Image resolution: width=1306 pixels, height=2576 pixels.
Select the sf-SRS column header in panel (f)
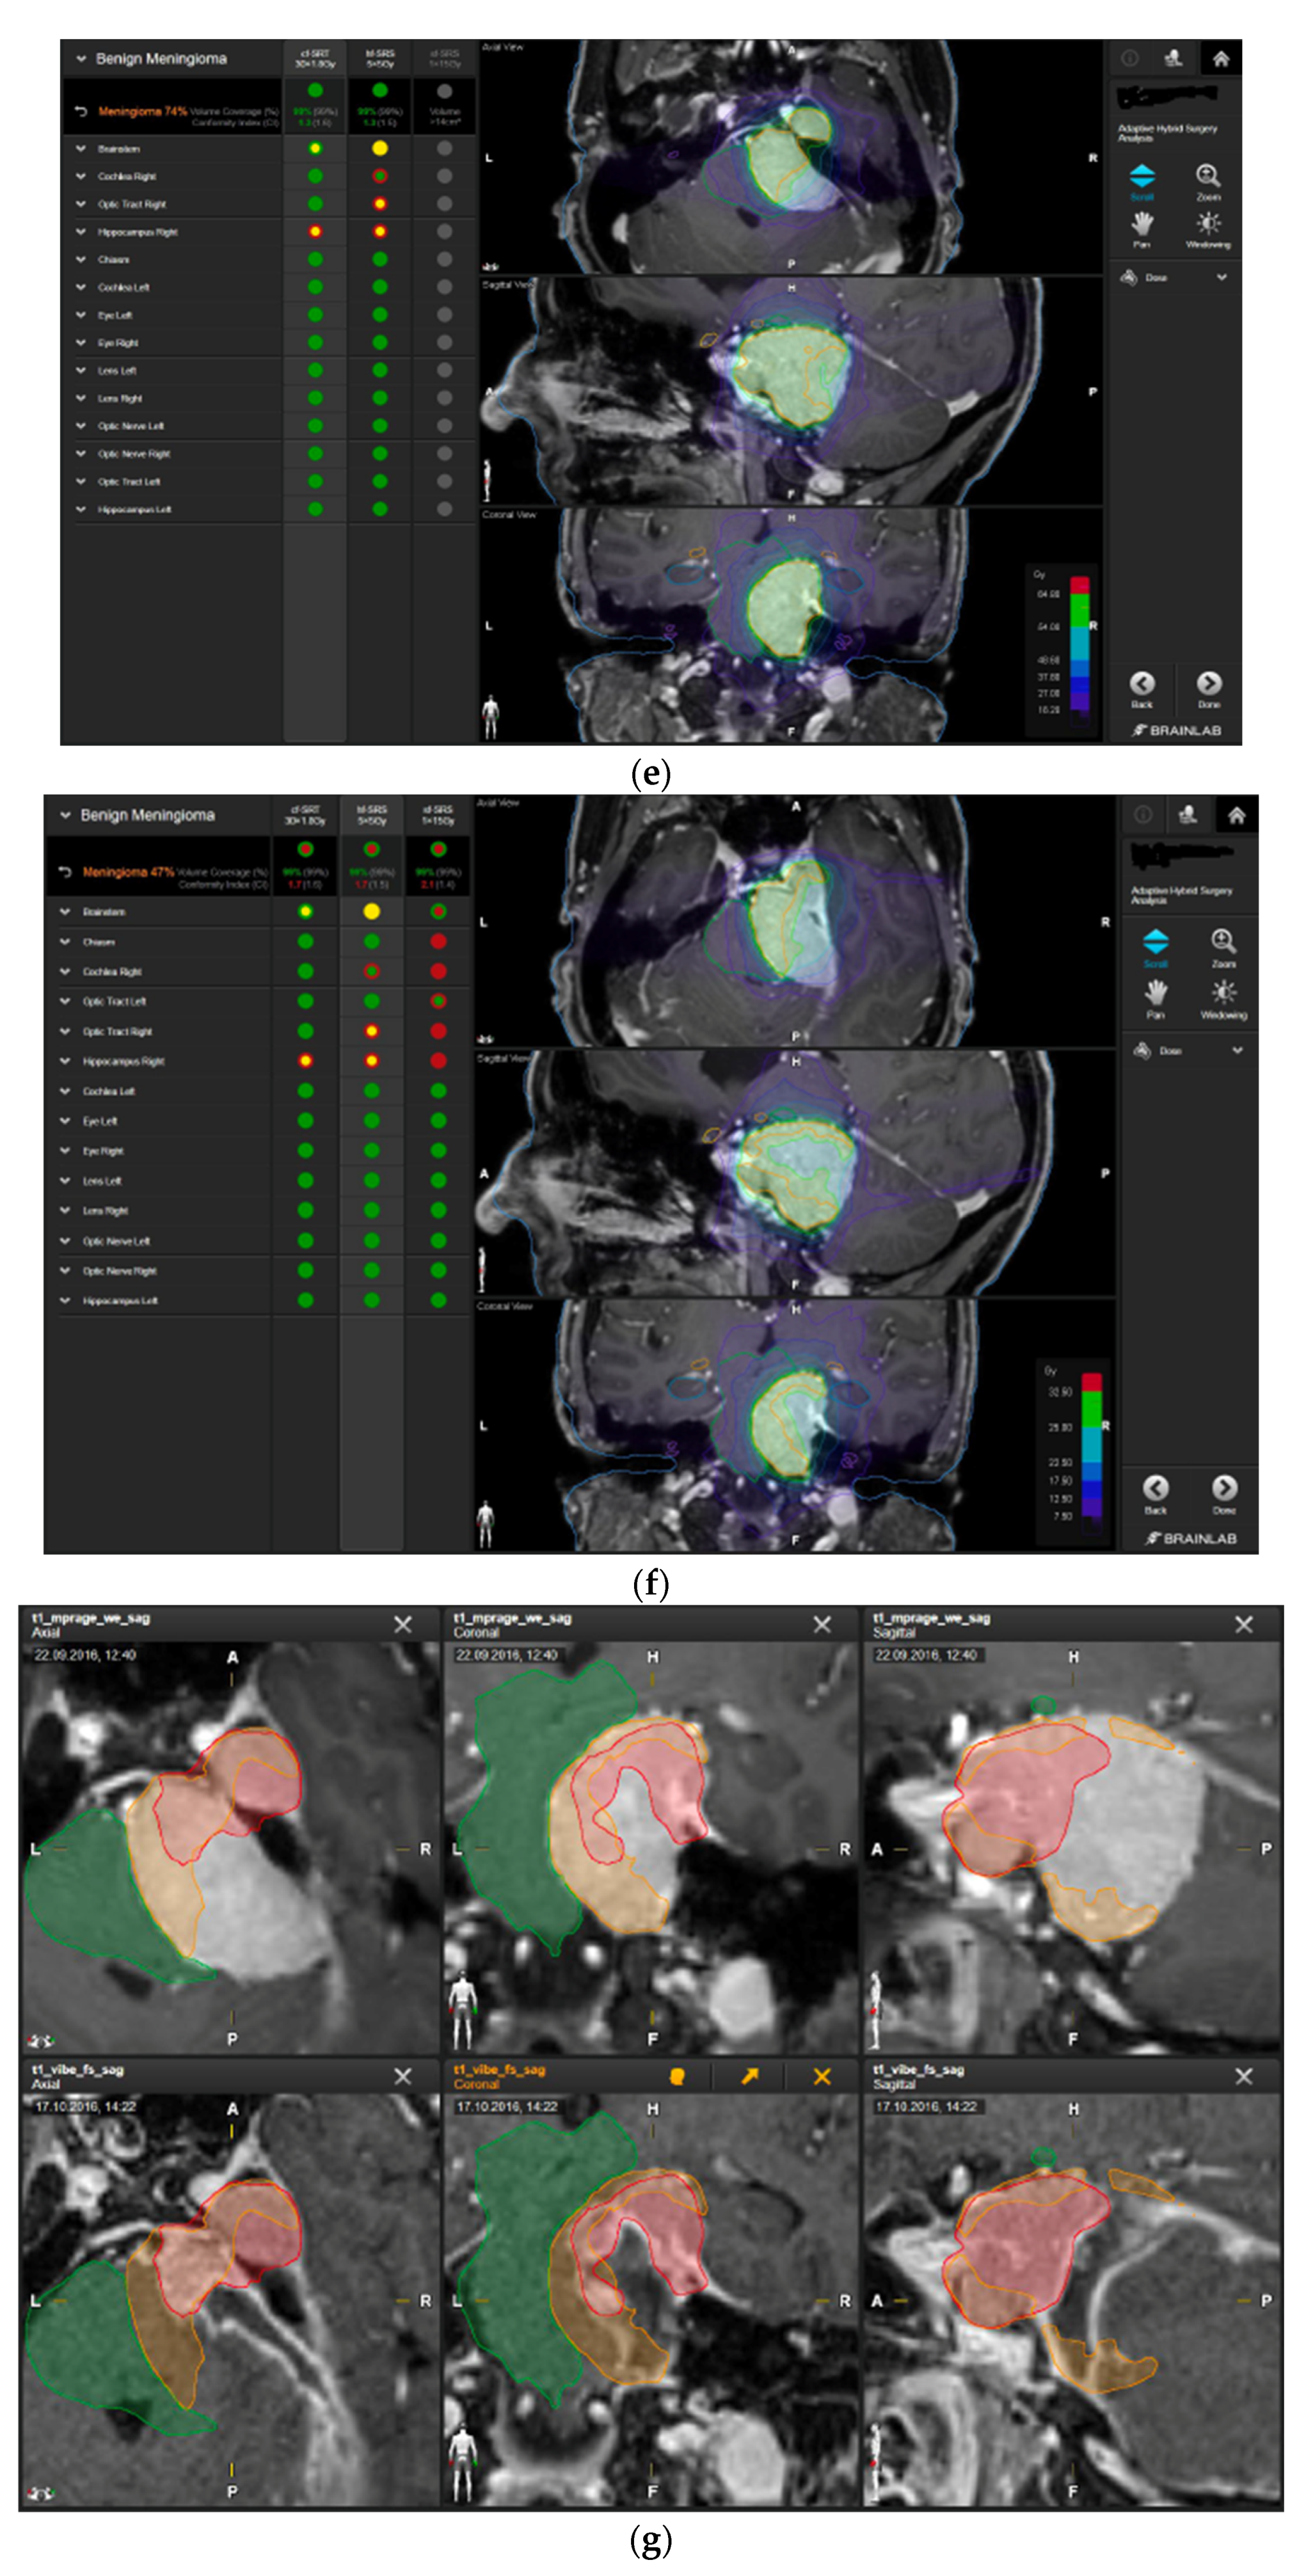coord(438,815)
